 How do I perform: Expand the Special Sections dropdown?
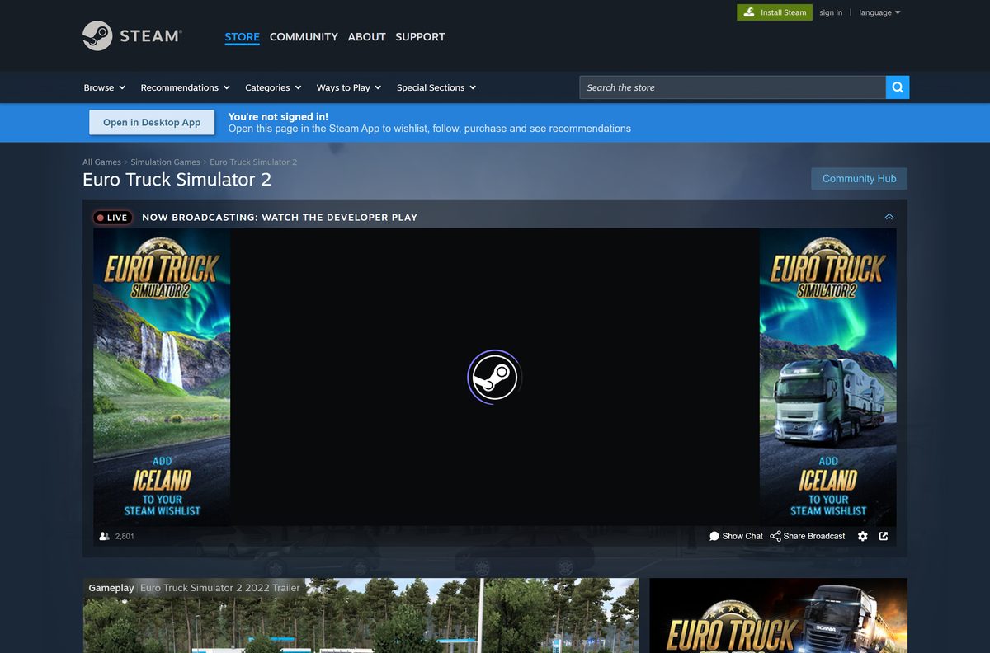pos(436,87)
